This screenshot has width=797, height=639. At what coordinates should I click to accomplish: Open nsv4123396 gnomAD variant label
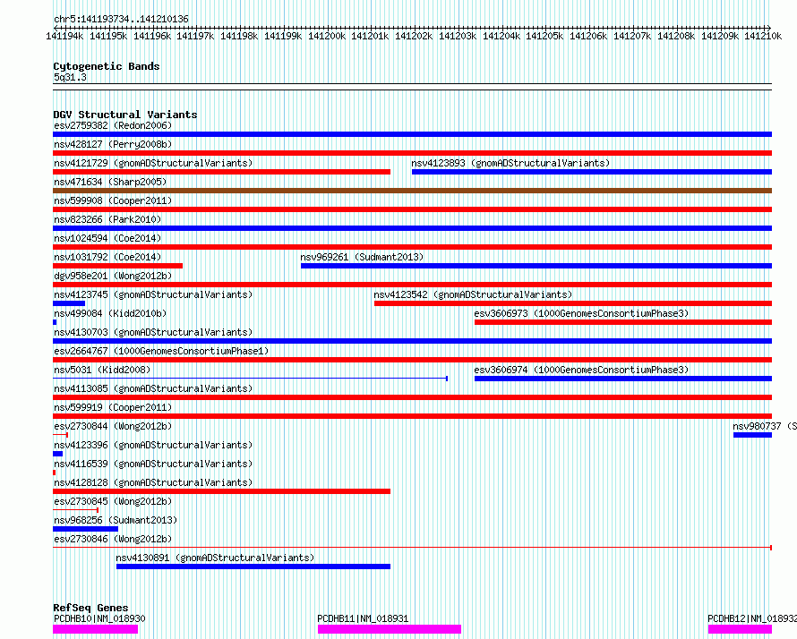(153, 445)
